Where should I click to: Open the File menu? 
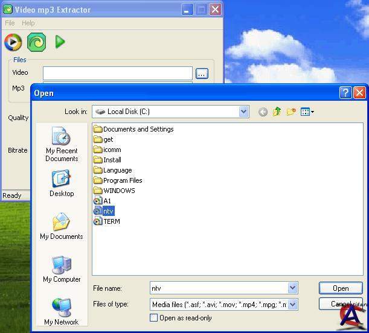[10, 23]
